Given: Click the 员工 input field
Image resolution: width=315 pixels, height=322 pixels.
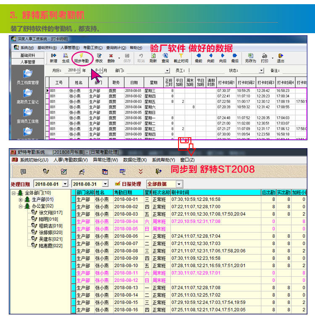Looking at the screenshot, I should tap(206, 71).
